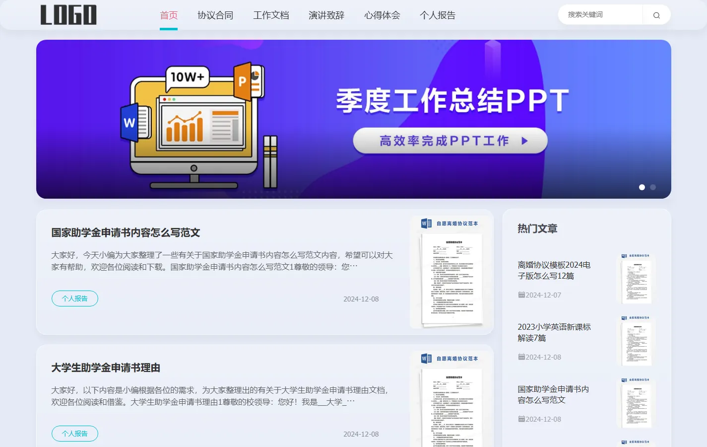Viewport: 707px width, 447px height.
Task: Click 高效率完成PPT工作 banner button
Action: [x=450, y=141]
